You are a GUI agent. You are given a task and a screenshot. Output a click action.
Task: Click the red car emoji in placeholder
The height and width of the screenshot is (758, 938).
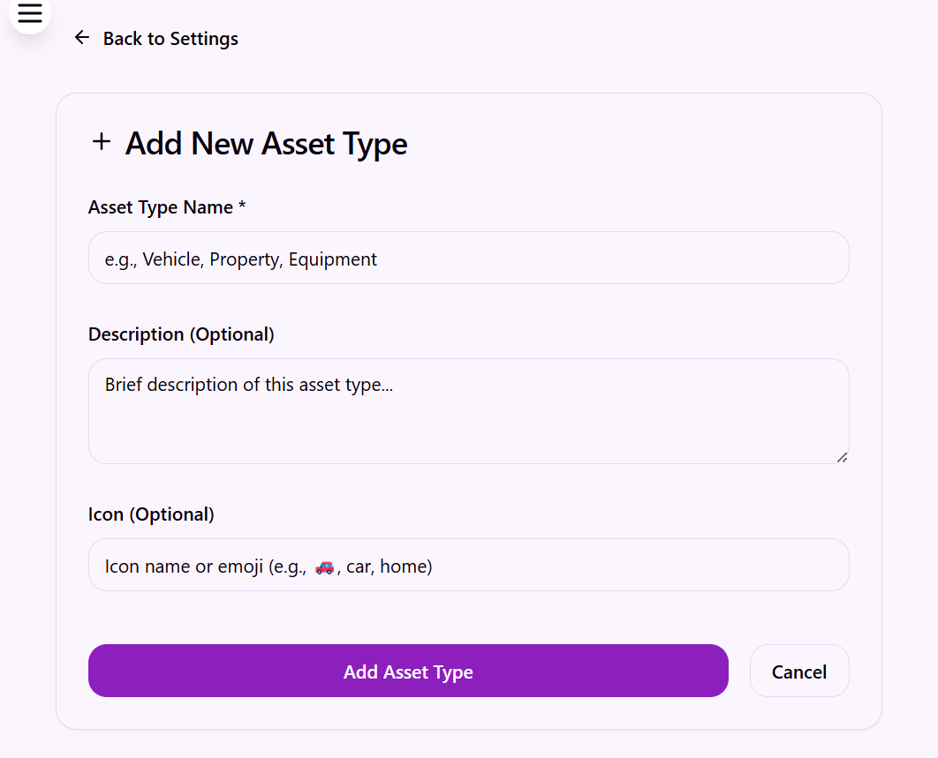click(324, 567)
